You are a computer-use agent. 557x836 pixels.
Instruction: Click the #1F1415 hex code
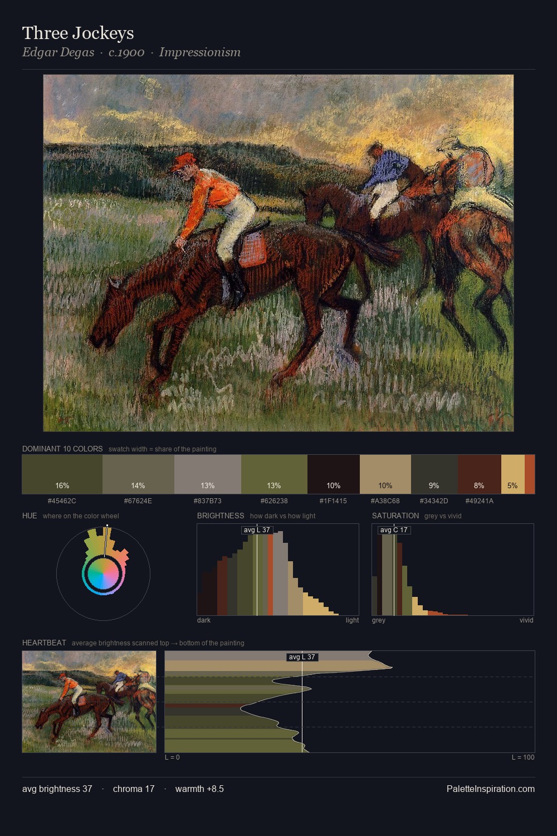pos(333,501)
